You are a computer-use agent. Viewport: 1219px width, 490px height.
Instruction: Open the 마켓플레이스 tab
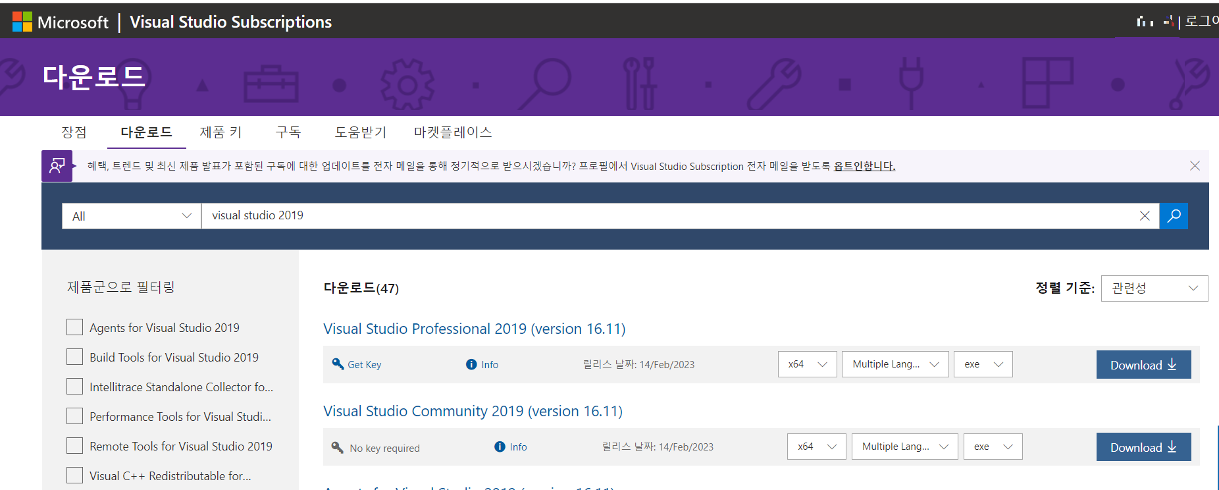(453, 132)
